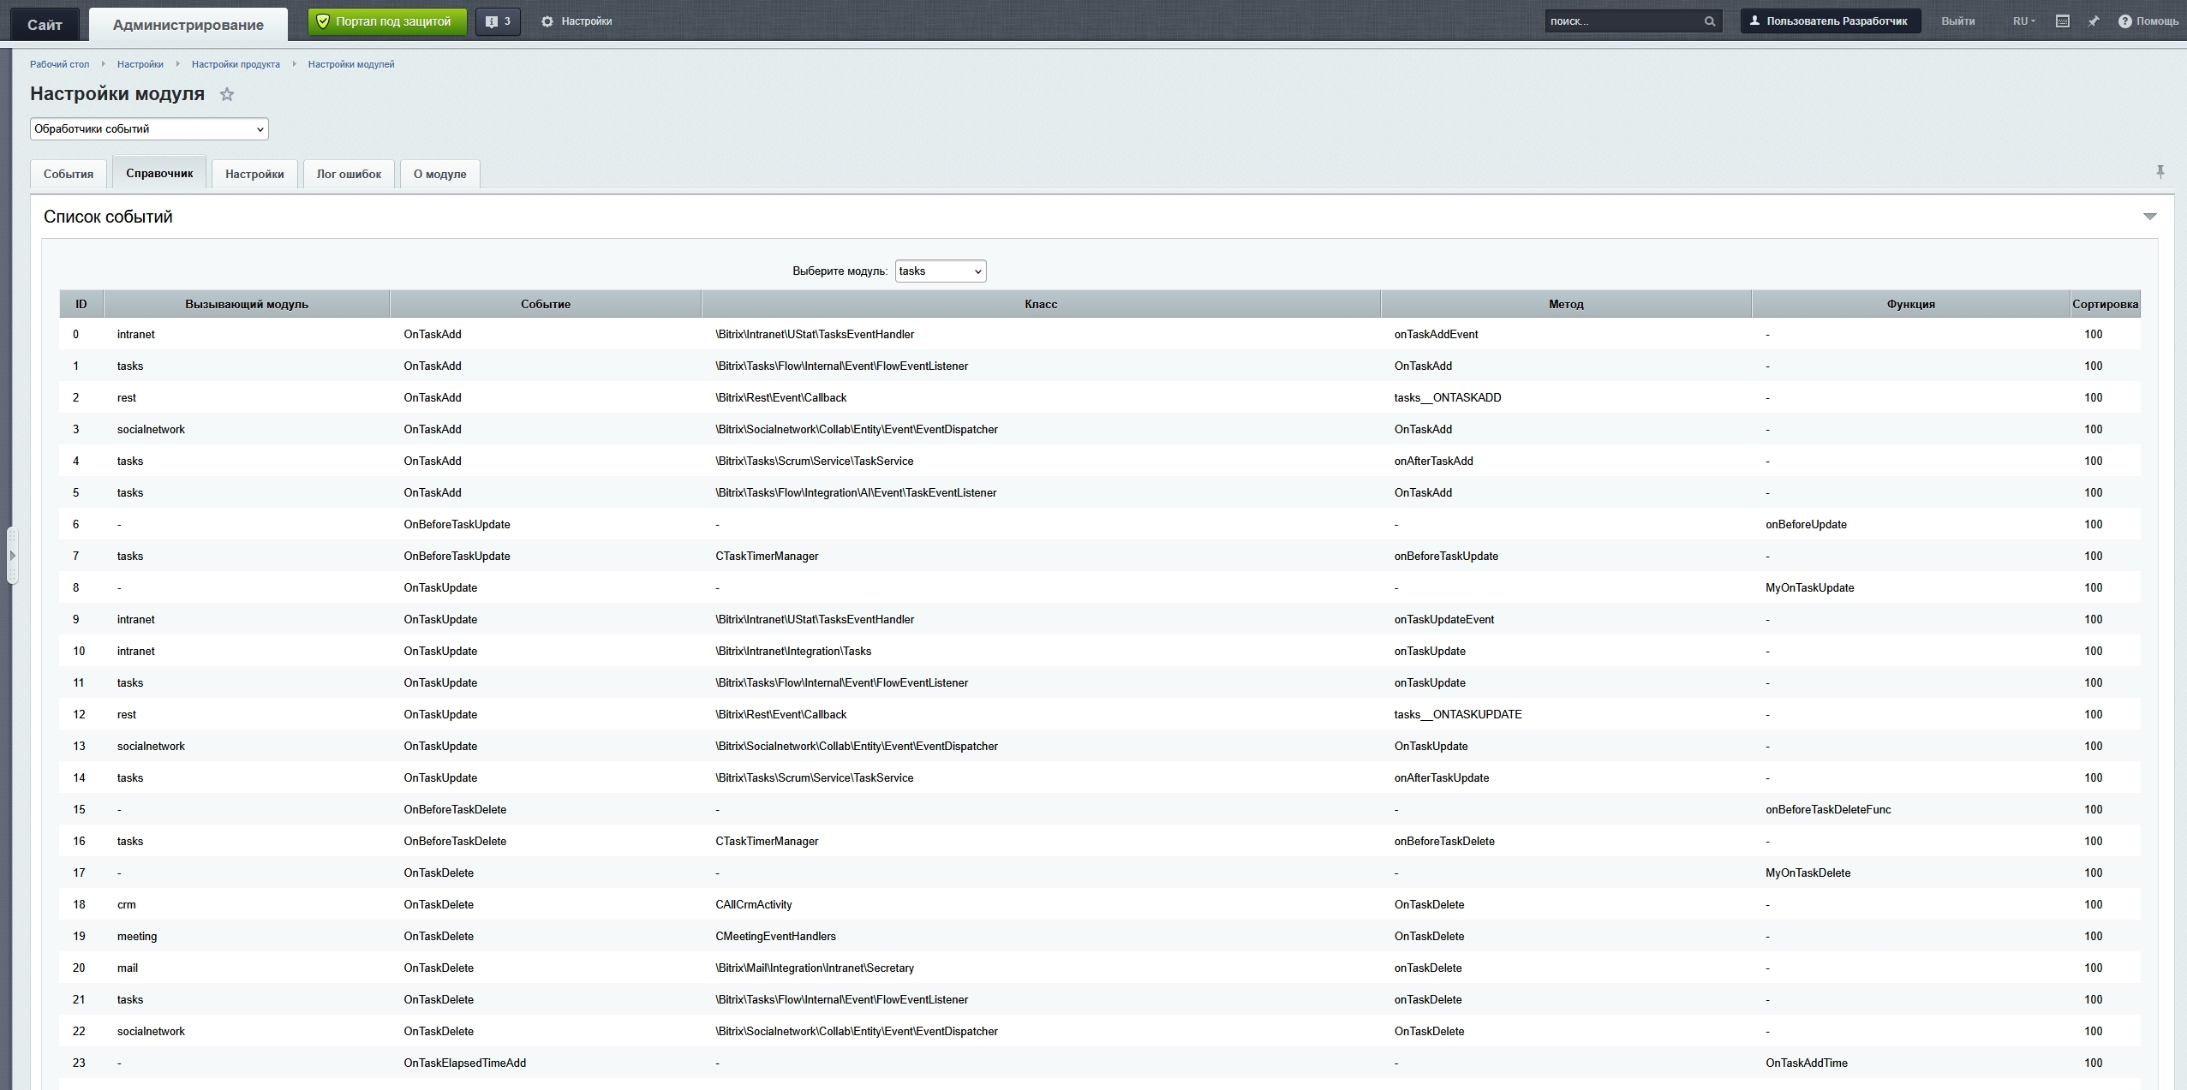Open the Настройки module tab

pos(254,174)
